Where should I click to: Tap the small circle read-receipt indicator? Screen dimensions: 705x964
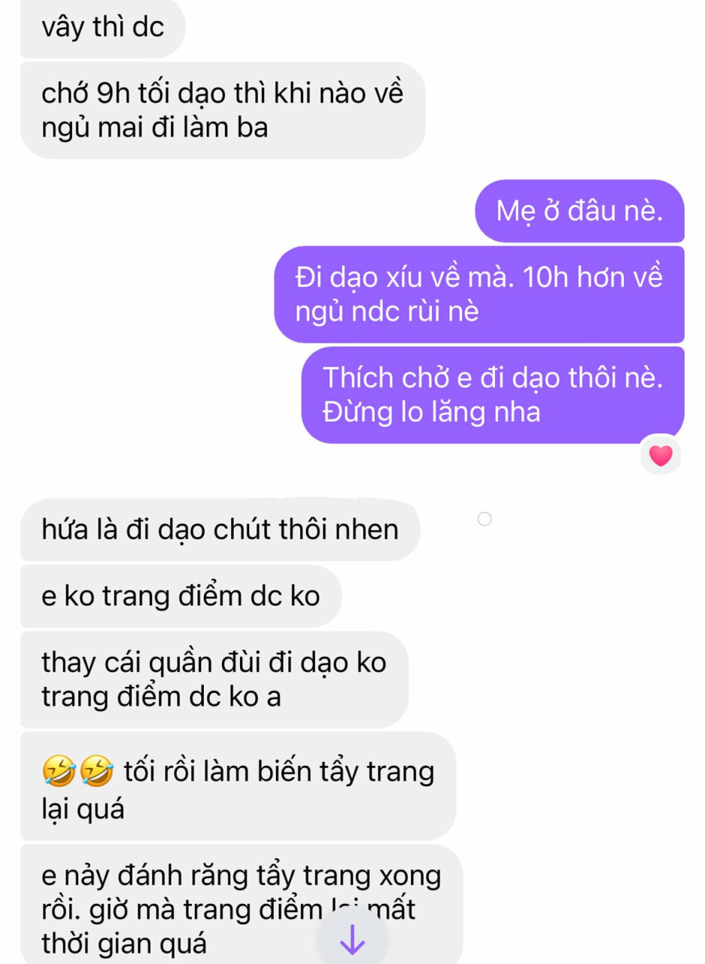[485, 519]
